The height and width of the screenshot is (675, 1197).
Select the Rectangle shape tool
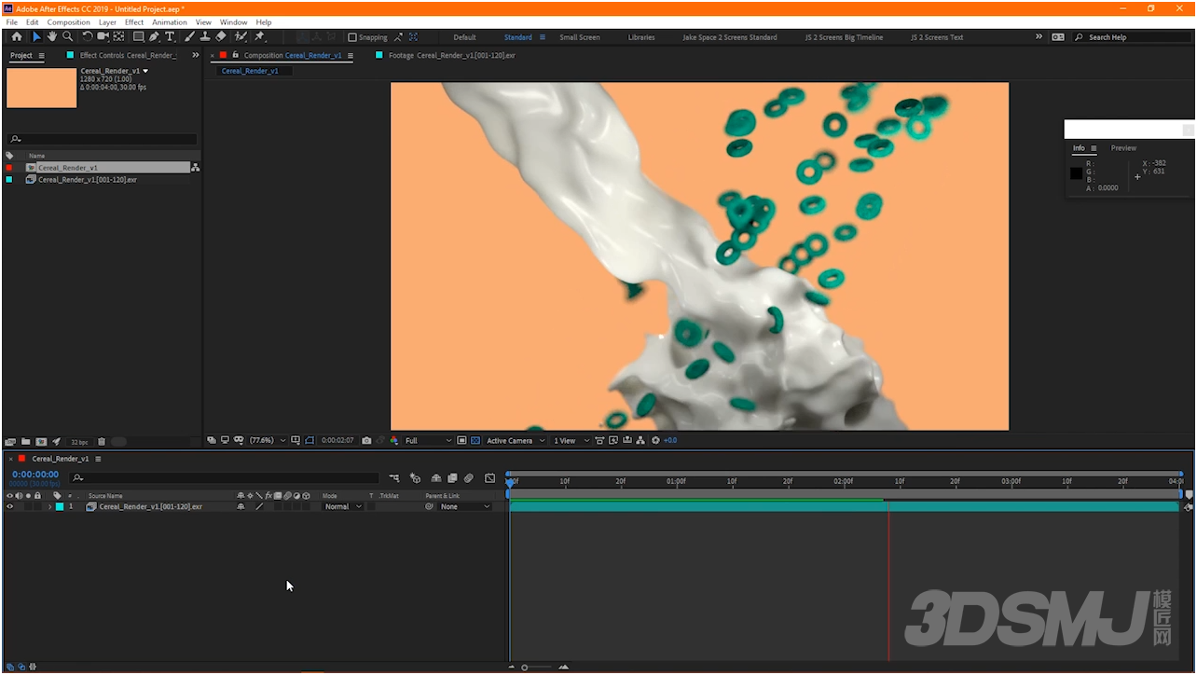pos(139,37)
